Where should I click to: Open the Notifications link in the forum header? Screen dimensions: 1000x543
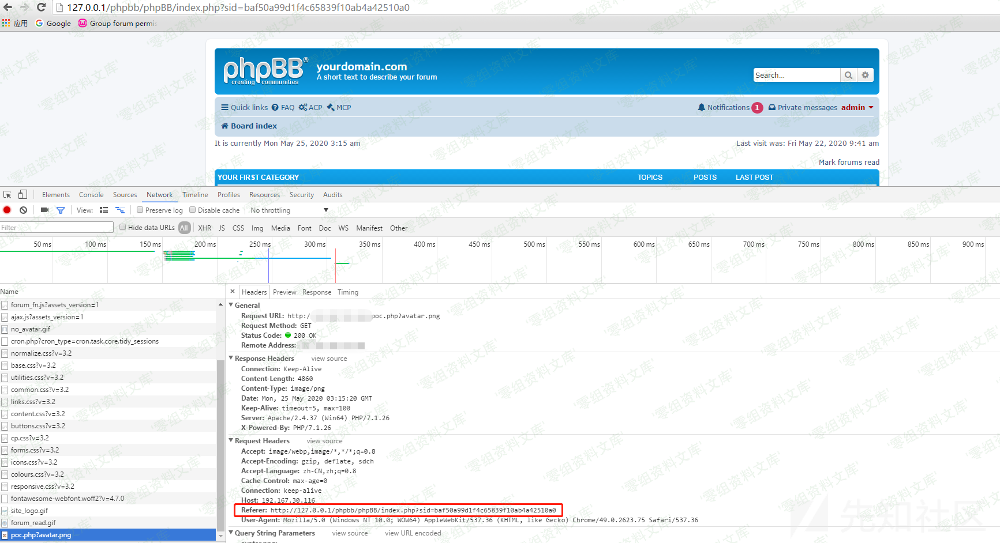pos(728,108)
